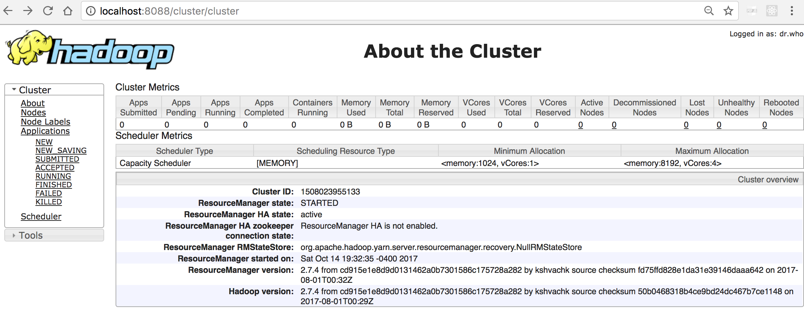This screenshot has height=322, width=804.
Task: Click the zoom magnifier icon in address bar
Action: (x=709, y=11)
